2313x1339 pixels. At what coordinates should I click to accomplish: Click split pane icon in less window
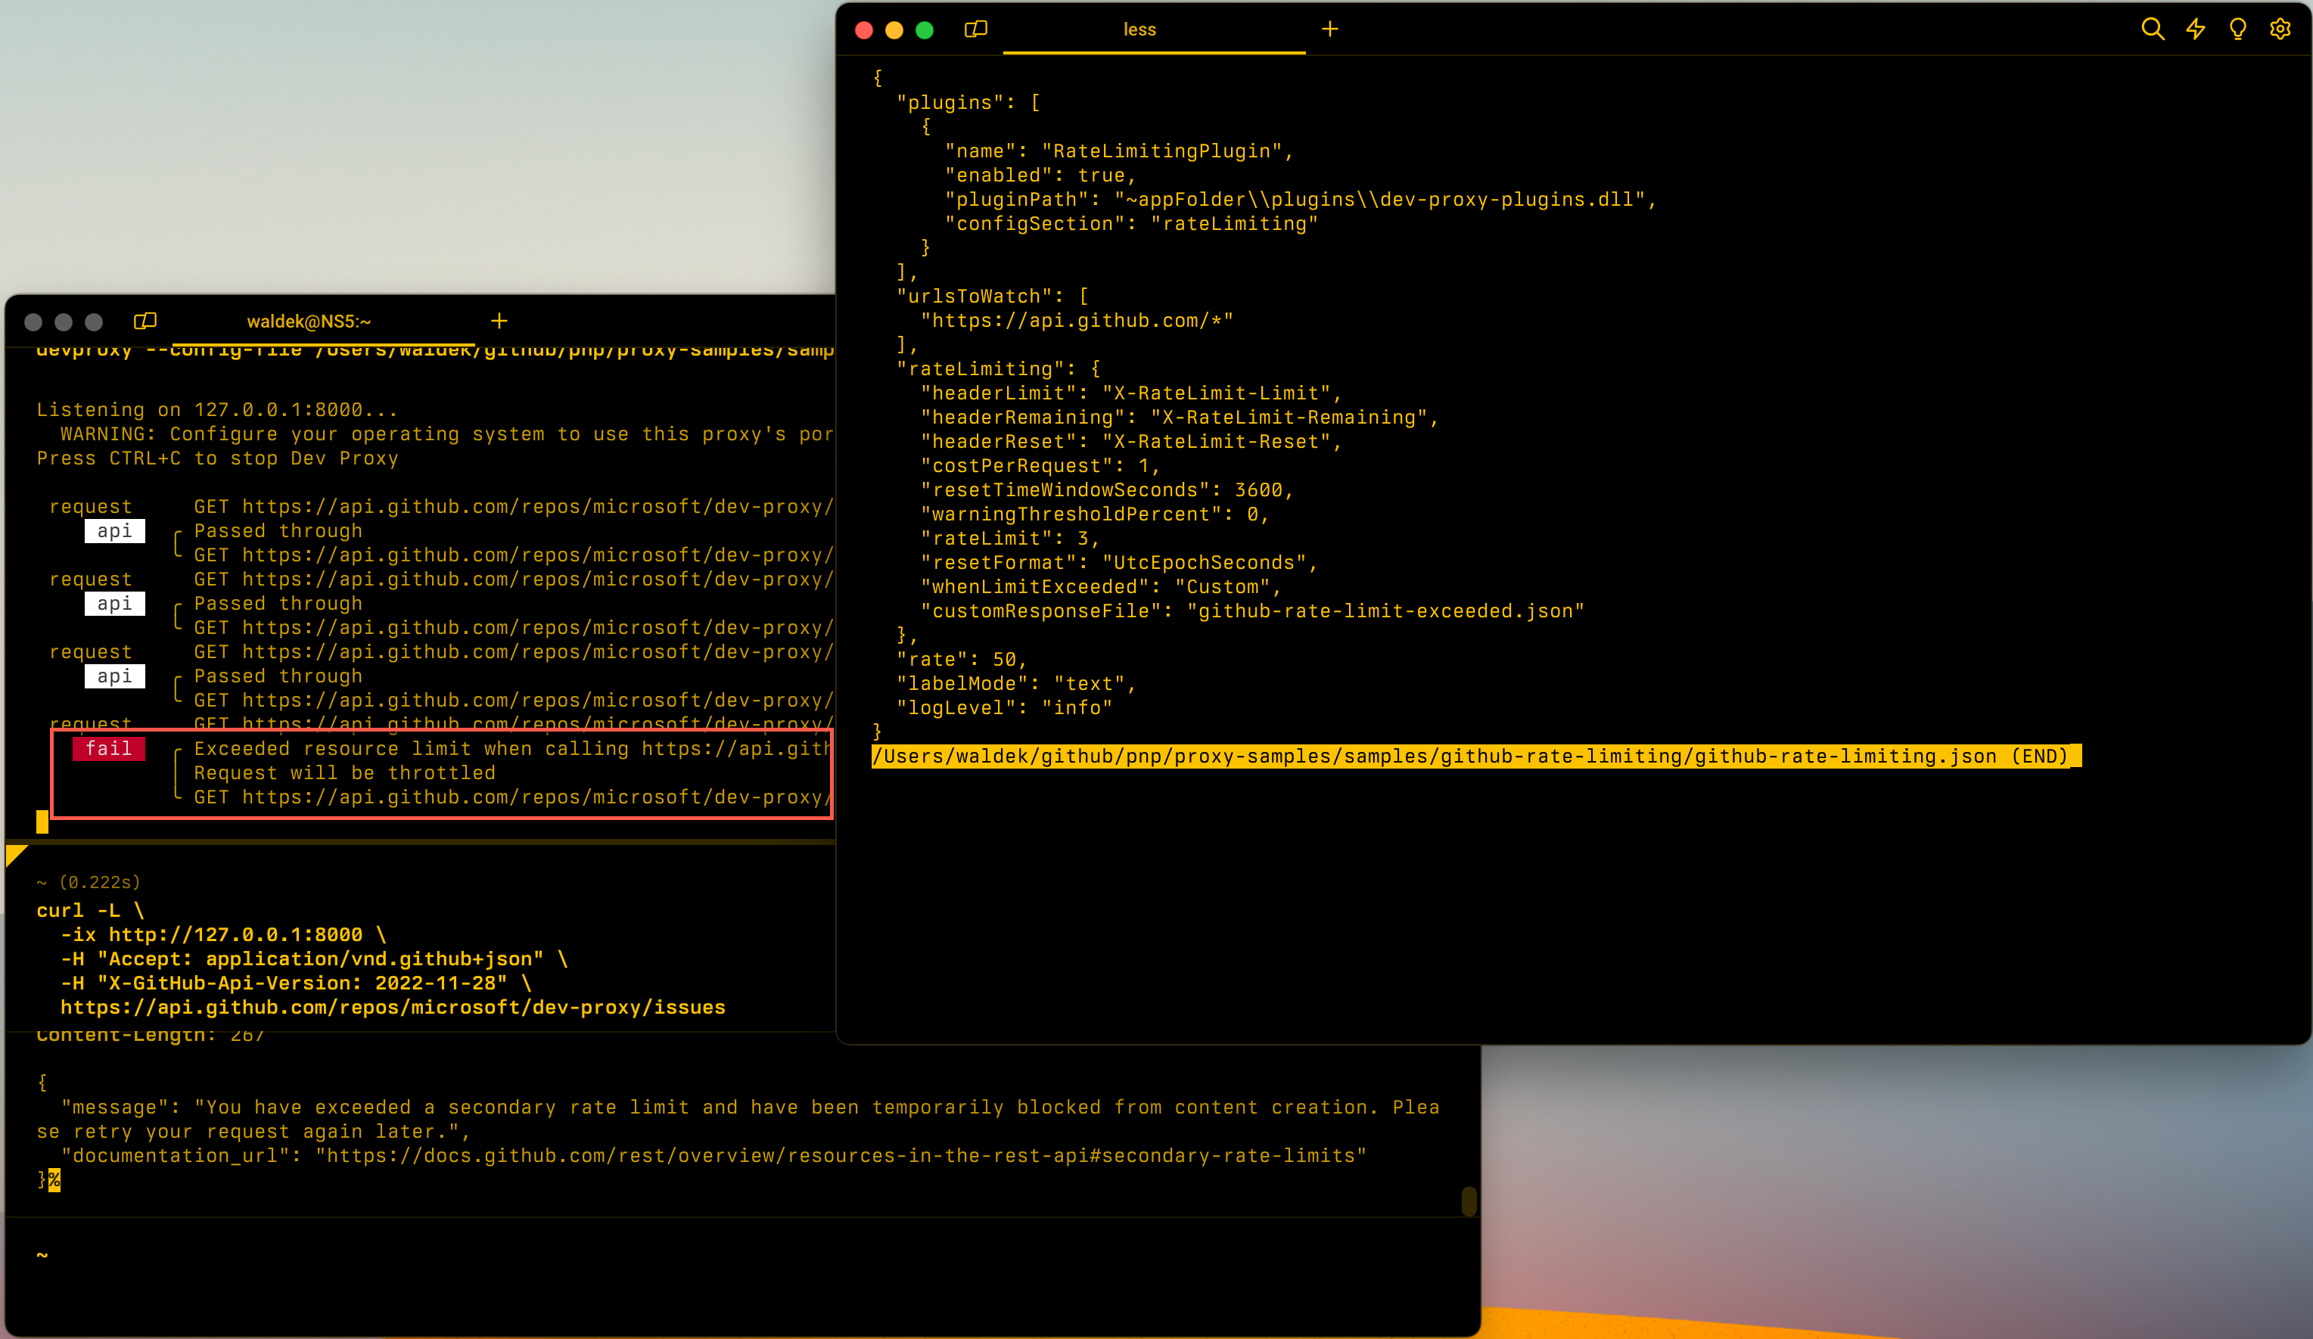click(976, 30)
